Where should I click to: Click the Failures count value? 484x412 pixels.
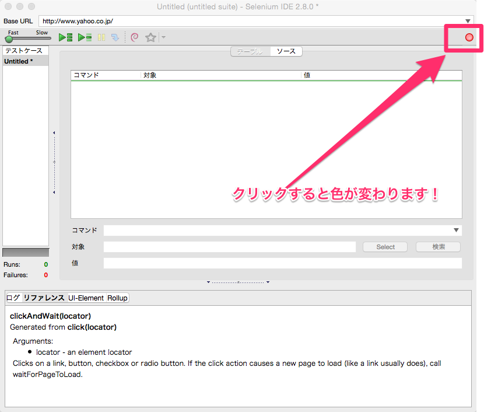click(46, 275)
